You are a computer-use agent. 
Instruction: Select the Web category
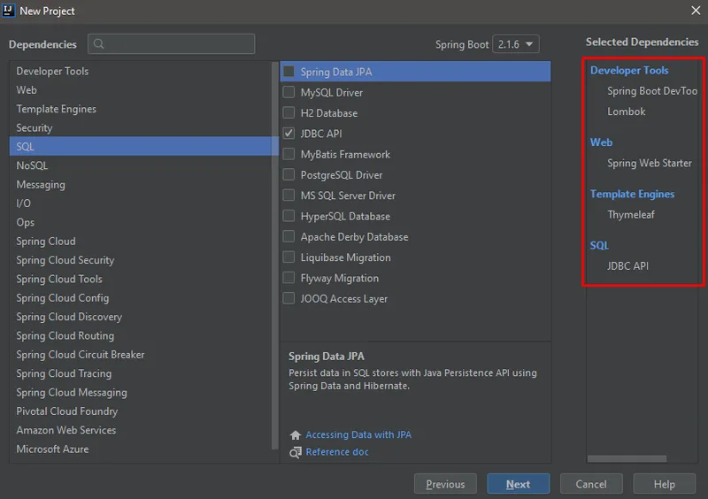click(141, 90)
